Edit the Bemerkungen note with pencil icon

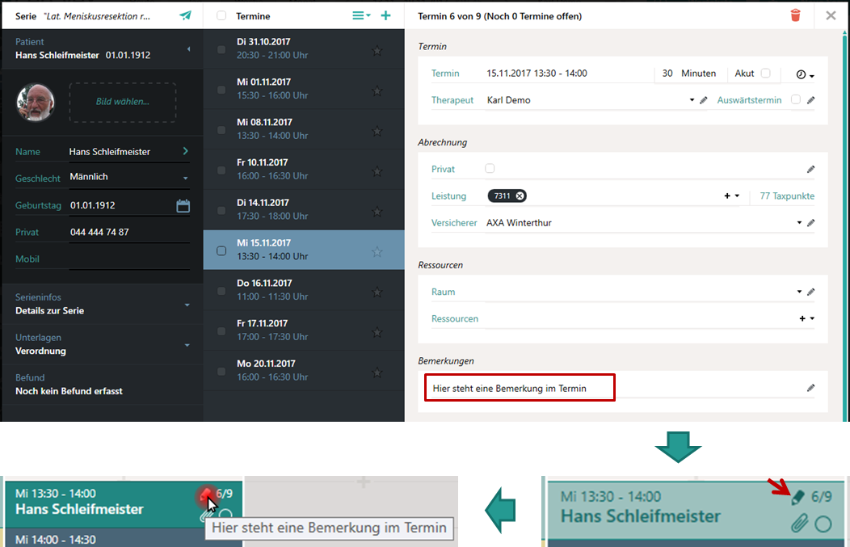(810, 388)
